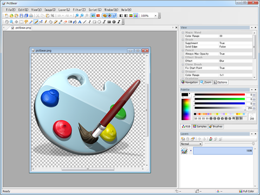Open the Filter menu

[x=79, y=10]
